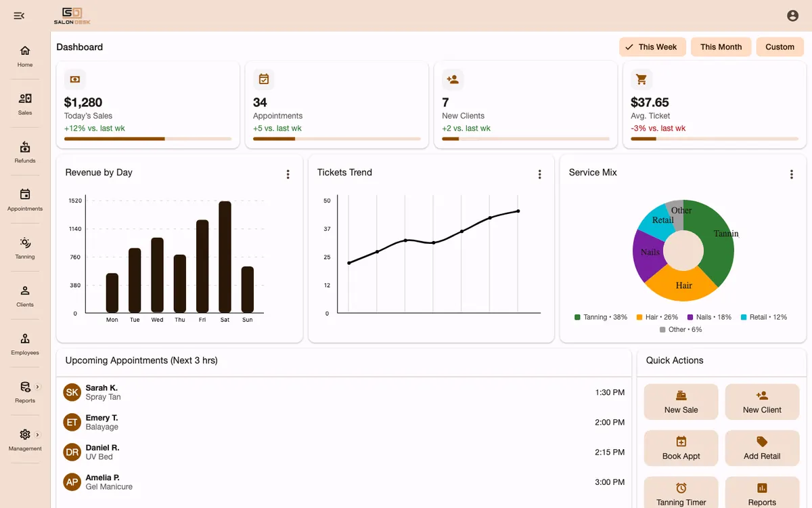Click the last point on Tickets Trend line
Image resolution: width=812 pixels, height=508 pixels.
(518, 211)
